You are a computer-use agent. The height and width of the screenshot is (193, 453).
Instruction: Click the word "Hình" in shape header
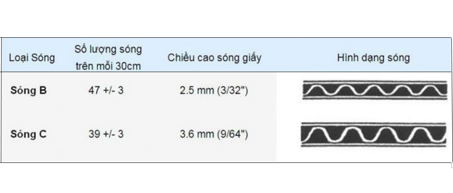[347, 58]
